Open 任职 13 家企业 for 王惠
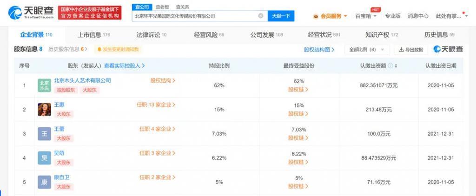 point(156,105)
